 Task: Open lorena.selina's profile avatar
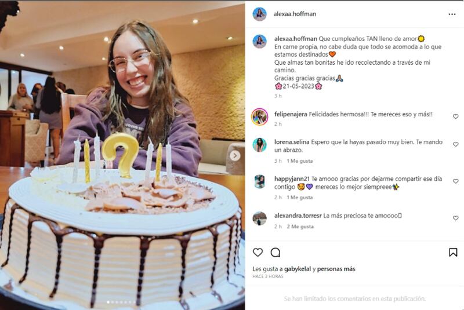(259, 145)
